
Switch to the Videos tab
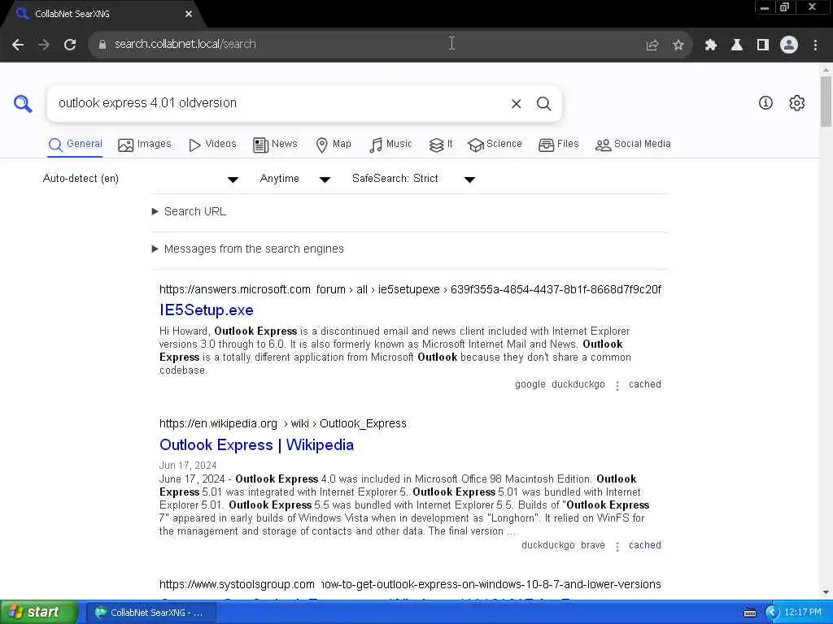(x=212, y=145)
